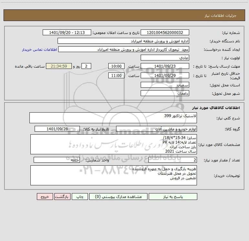Click the countdown timer 21:34:59
249x241 pixels.
pos(59,66)
